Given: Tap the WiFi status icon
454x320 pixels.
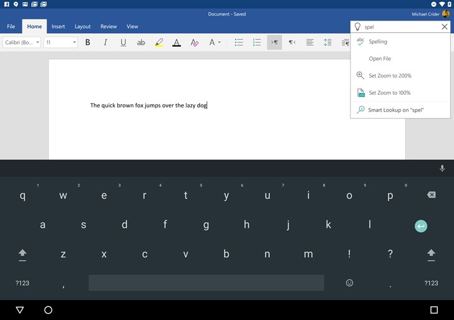Looking at the screenshot, I should [x=442, y=4].
